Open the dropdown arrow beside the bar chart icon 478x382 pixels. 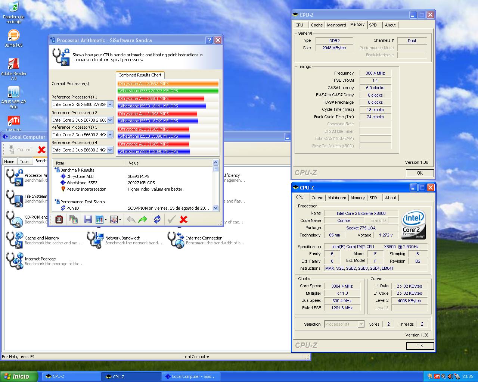coord(106,220)
